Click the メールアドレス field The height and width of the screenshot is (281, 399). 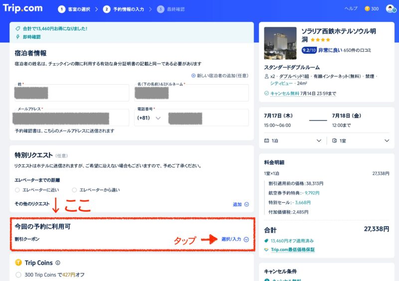pyautogui.click(x=71, y=118)
